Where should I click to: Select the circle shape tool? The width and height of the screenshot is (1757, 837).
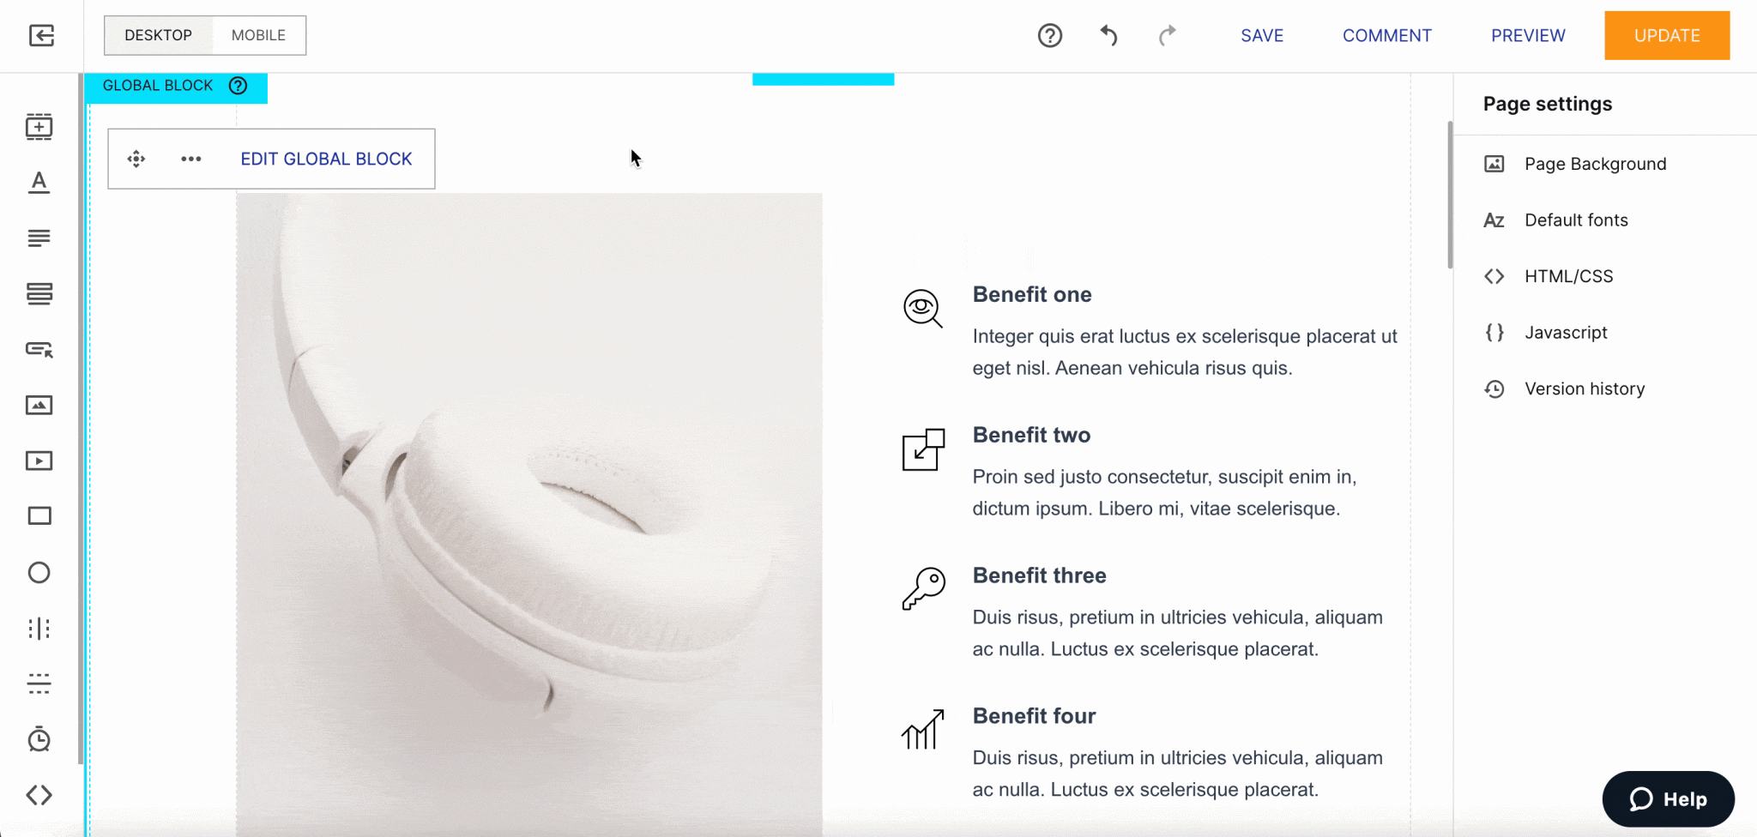coord(39,572)
